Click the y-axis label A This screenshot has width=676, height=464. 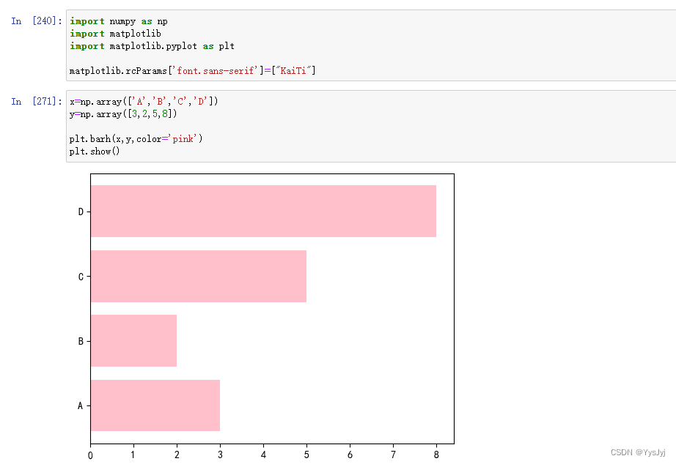point(80,406)
